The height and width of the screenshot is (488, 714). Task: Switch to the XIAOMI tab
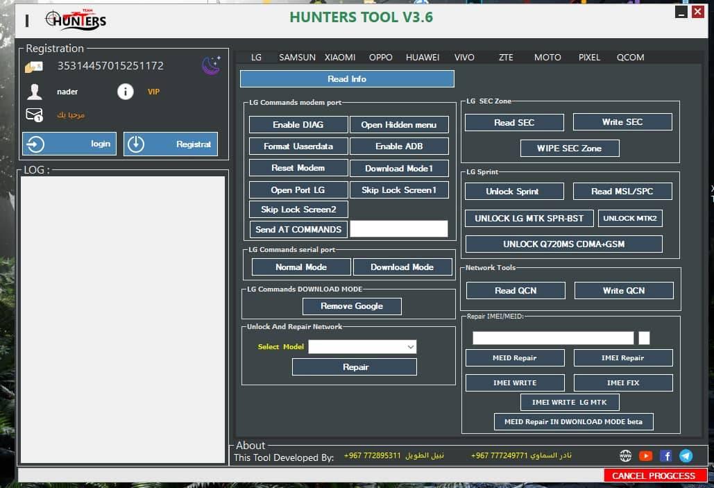(x=340, y=58)
